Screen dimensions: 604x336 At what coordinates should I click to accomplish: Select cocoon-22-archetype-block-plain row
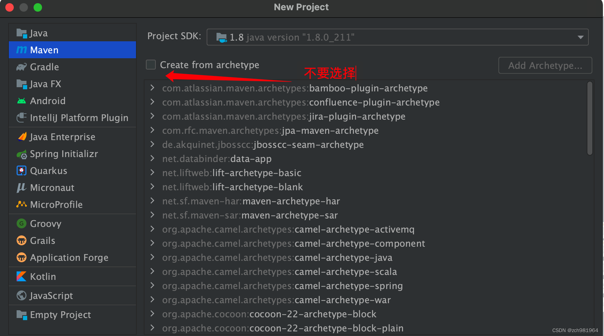[x=366, y=328]
